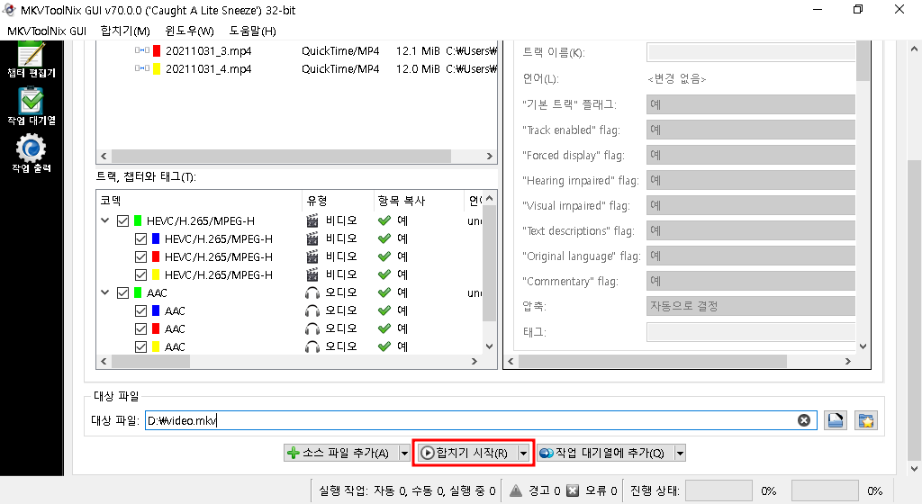922x504 pixels.
Task: Open the "기본 트랙" 플래그 dropdown
Action: tap(750, 104)
